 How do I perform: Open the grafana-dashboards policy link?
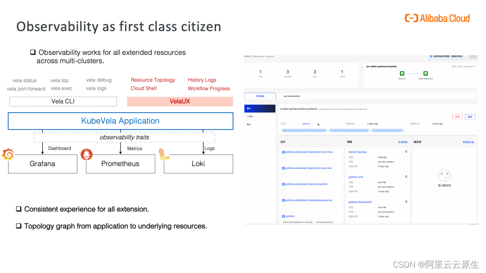tap(360, 202)
